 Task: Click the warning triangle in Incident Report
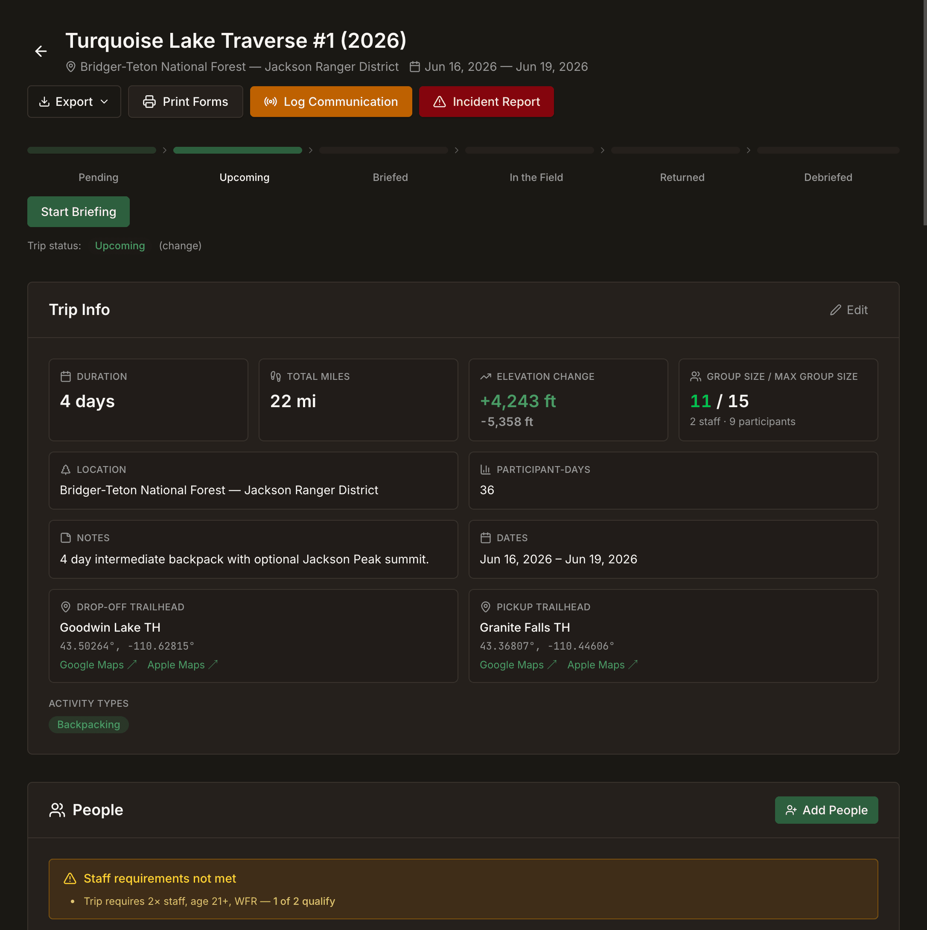click(x=440, y=102)
